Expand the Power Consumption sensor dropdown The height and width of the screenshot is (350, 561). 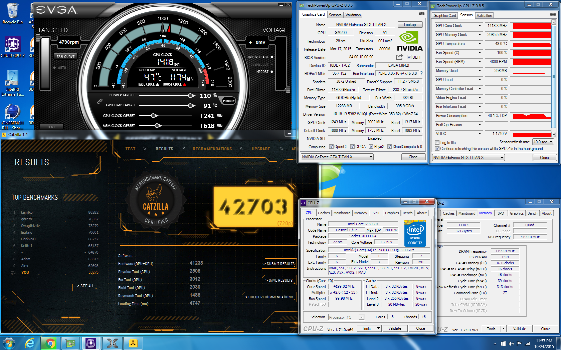[x=480, y=116]
